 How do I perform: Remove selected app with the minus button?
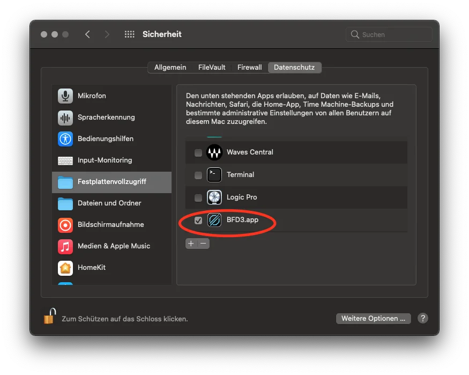pos(203,244)
